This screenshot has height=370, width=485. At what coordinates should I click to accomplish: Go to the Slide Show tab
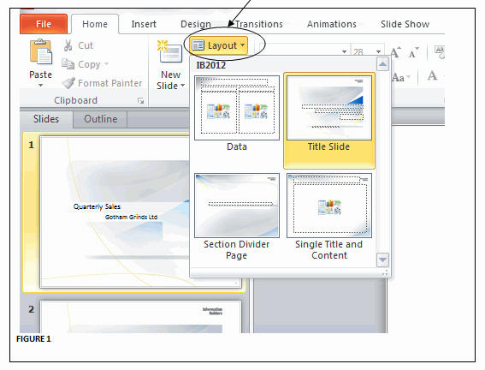pyautogui.click(x=405, y=24)
